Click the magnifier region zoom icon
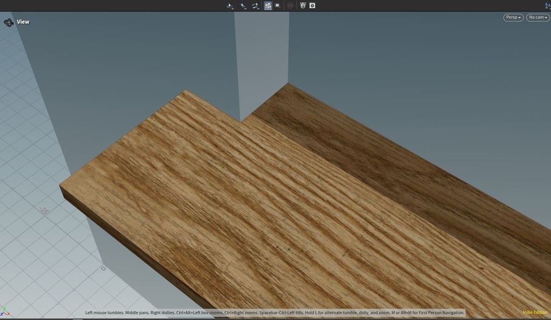The height and width of the screenshot is (320, 551). (278, 5)
